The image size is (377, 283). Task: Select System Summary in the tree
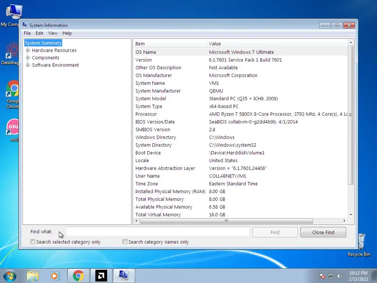(43, 43)
